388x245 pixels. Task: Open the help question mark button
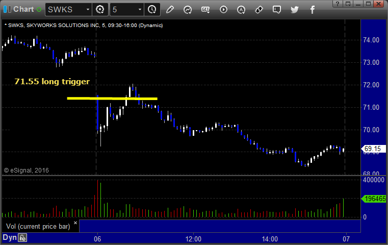(x=338, y=4)
